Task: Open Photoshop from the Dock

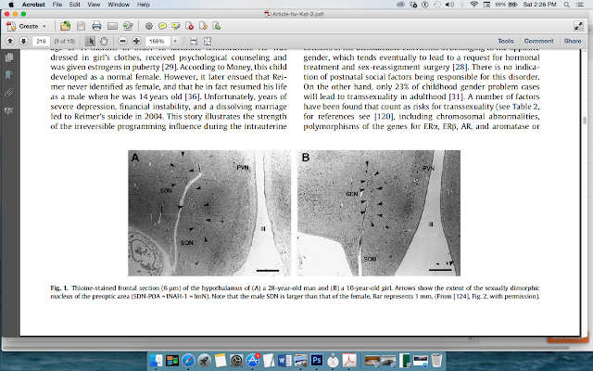Action: [x=317, y=361]
